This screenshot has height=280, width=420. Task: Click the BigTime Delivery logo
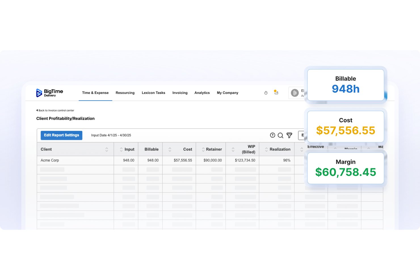pos(49,93)
